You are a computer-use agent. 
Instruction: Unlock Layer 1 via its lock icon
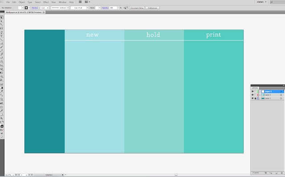pos(255,98)
